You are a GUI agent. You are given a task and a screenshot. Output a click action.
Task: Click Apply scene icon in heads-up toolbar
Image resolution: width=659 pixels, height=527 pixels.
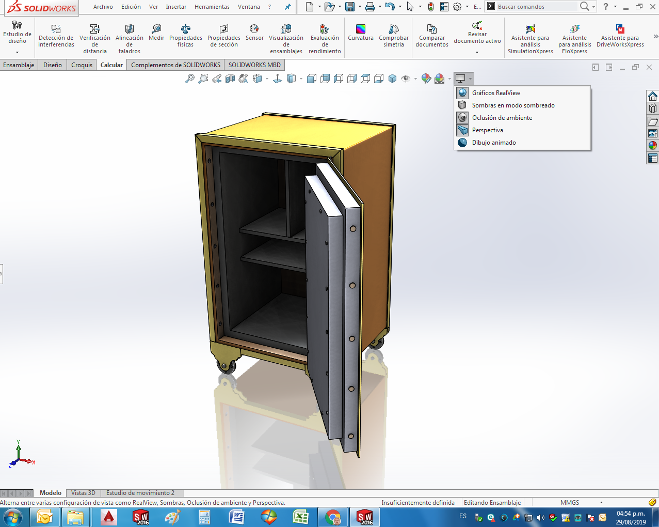tap(440, 79)
